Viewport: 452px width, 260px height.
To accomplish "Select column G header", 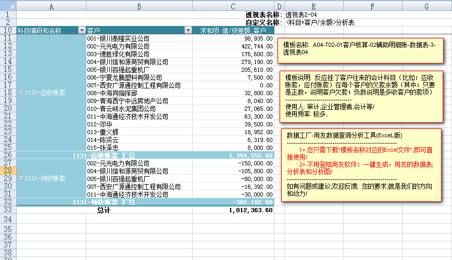I will (426, 6).
